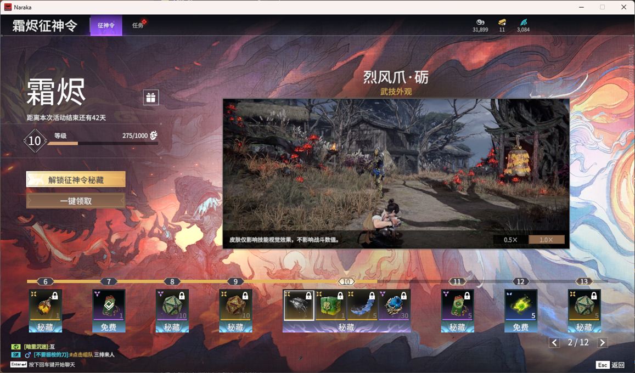Click the gold coin currency icon showing 31,899
Viewport: 635px width, 373px height.
coord(480,22)
